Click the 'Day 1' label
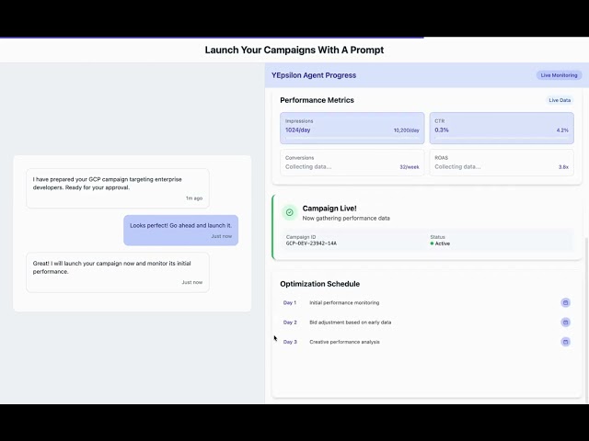589x441 pixels. pos(290,302)
